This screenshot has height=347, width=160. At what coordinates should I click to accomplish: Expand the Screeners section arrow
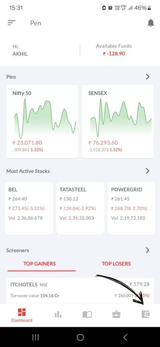[x=147, y=250]
